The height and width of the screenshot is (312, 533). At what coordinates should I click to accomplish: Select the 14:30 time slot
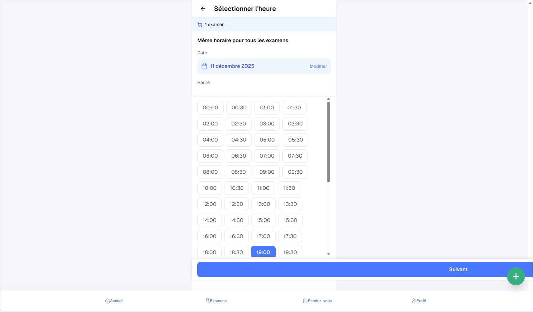(236, 220)
